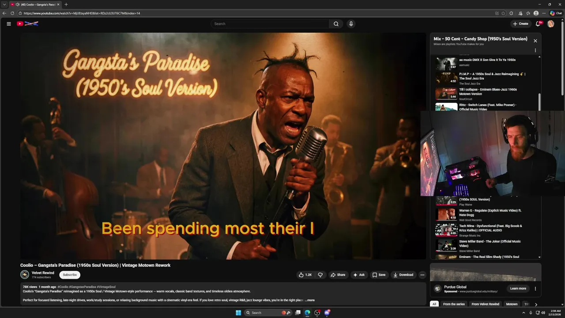Save the video to a playlist
The height and width of the screenshot is (318, 565).
point(379,275)
